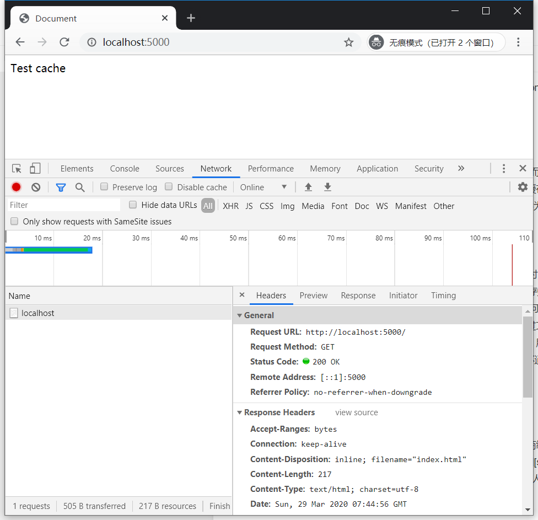Show more DevTools tabs chevron

[x=461, y=168]
